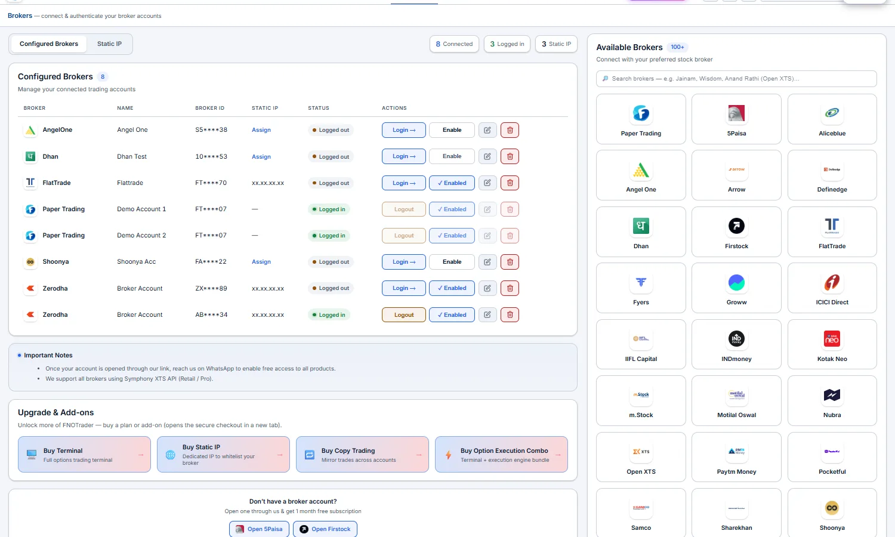Open 5Paisa account signup
This screenshot has width=895, height=537.
coord(259,529)
